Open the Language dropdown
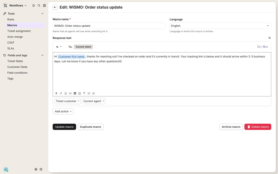The image size is (278, 174). (220, 26)
